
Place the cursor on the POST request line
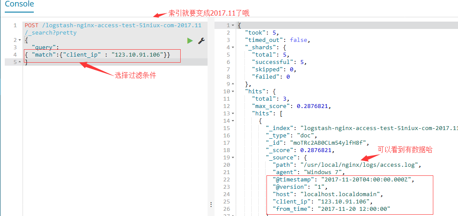[113, 25]
